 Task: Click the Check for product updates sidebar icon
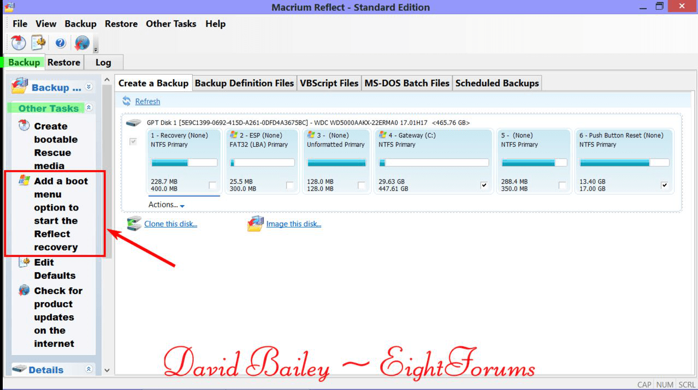24,290
